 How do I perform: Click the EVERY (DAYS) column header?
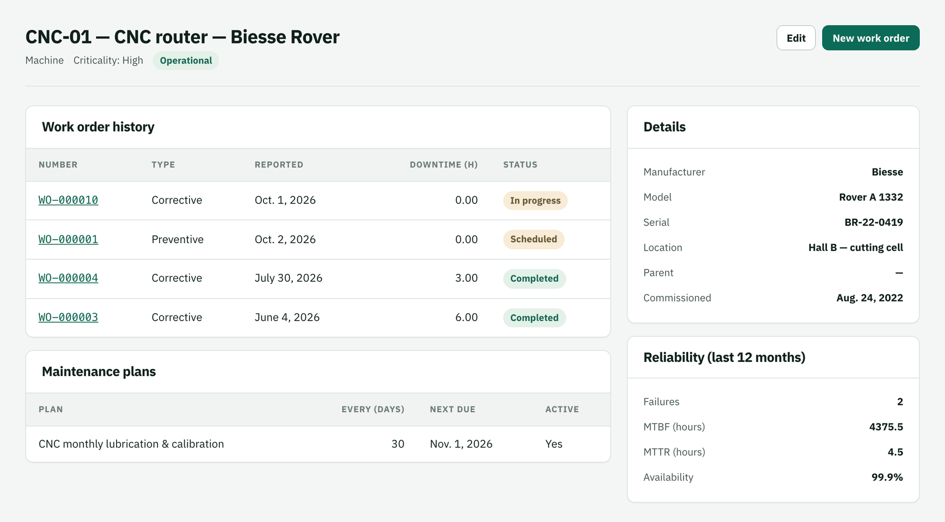coord(373,409)
